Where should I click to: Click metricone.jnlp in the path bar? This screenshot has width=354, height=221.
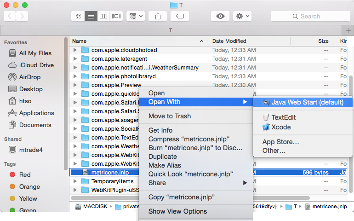click(x=326, y=207)
